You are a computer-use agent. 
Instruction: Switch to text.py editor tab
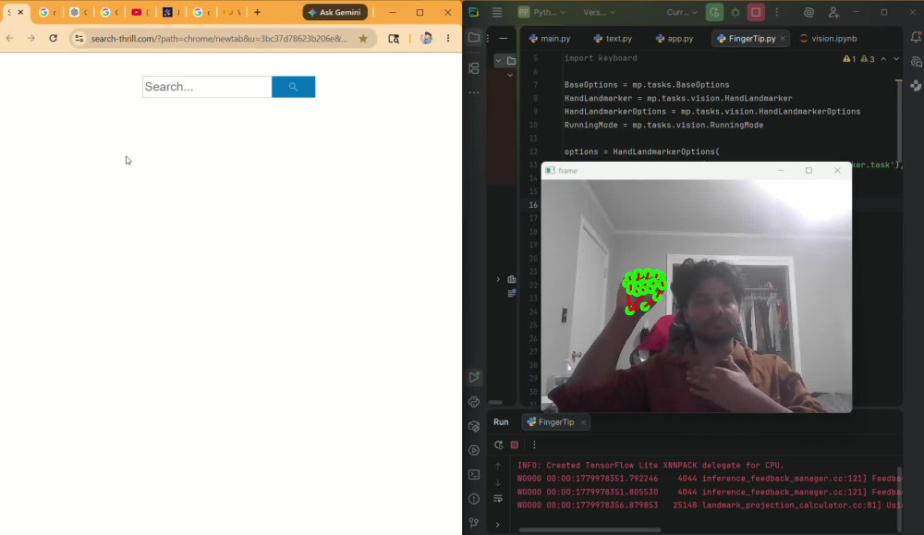click(x=613, y=38)
